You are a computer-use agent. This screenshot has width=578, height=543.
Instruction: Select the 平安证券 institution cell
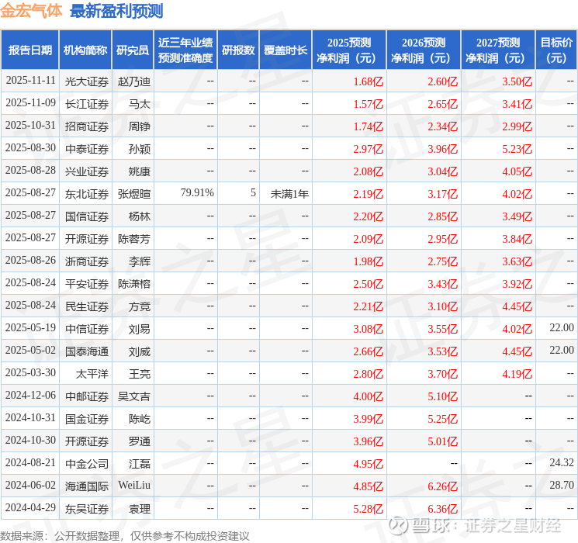pos(87,284)
